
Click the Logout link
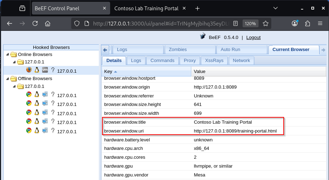pos(253,38)
